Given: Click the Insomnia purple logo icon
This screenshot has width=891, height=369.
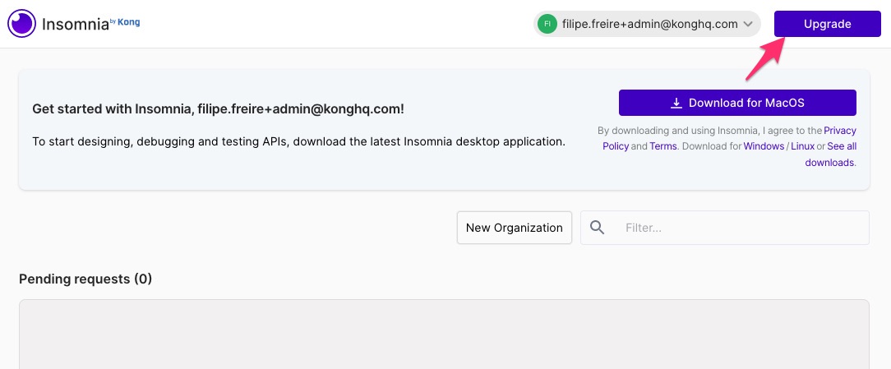Looking at the screenshot, I should coord(21,24).
